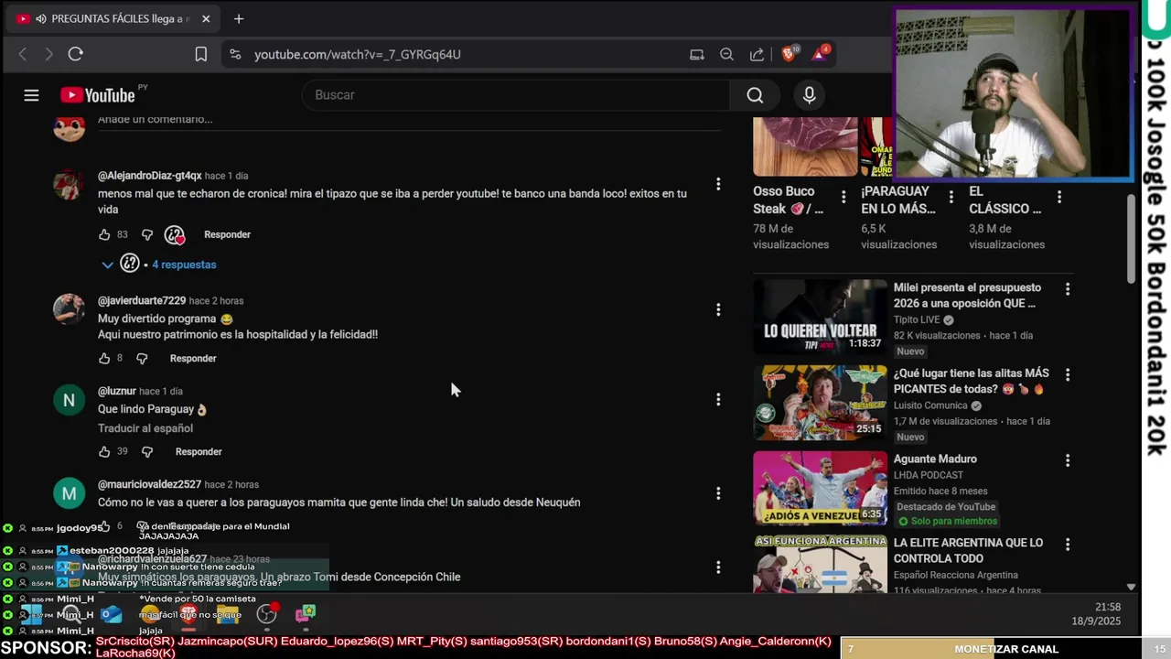Screen dimensions: 1171x659
Task: Open more options for PARAGUAY EN LO MÁS
Action: coord(951,197)
